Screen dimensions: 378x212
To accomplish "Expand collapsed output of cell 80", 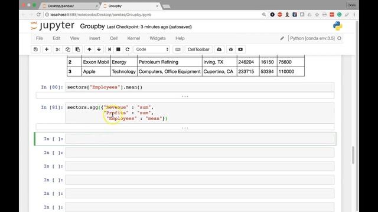I will (x=185, y=96).
